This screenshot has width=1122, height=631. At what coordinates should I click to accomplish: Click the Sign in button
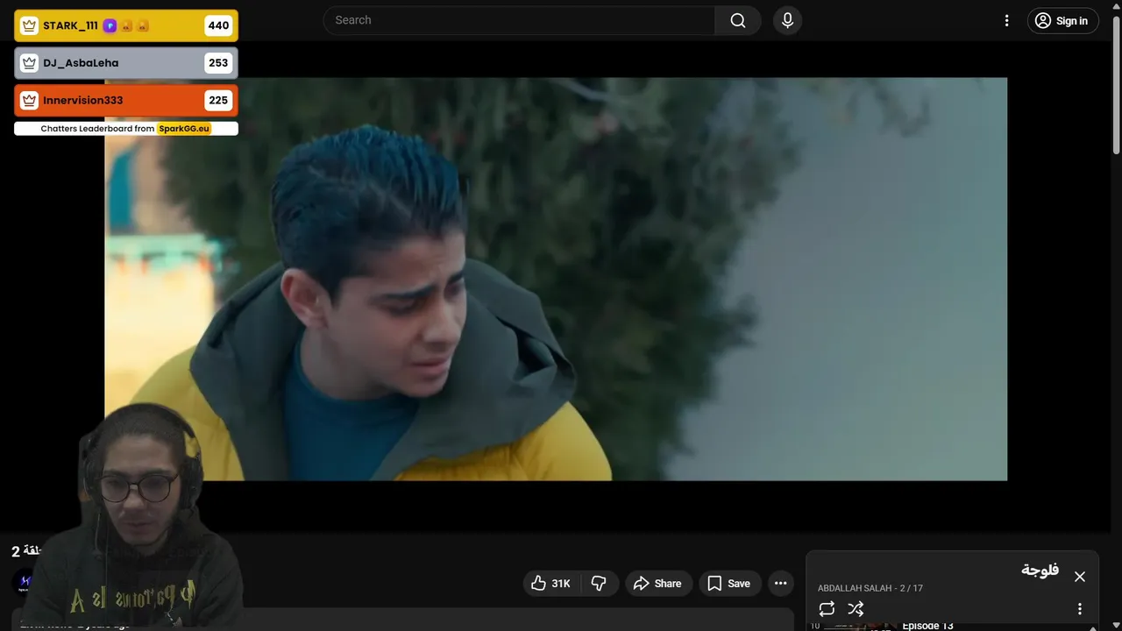pos(1062,21)
